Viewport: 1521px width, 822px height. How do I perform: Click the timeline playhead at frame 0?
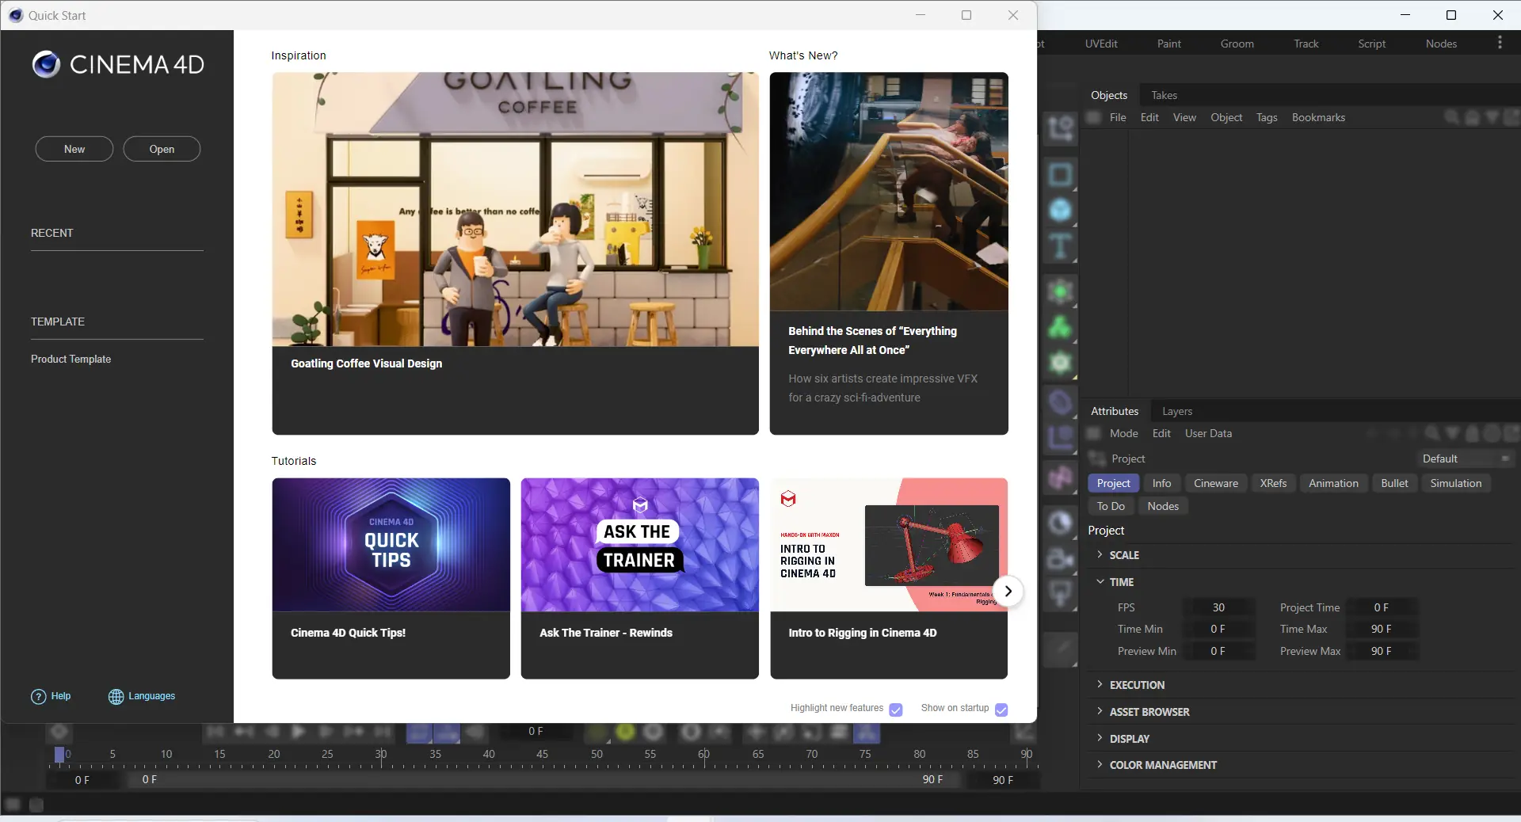point(59,755)
